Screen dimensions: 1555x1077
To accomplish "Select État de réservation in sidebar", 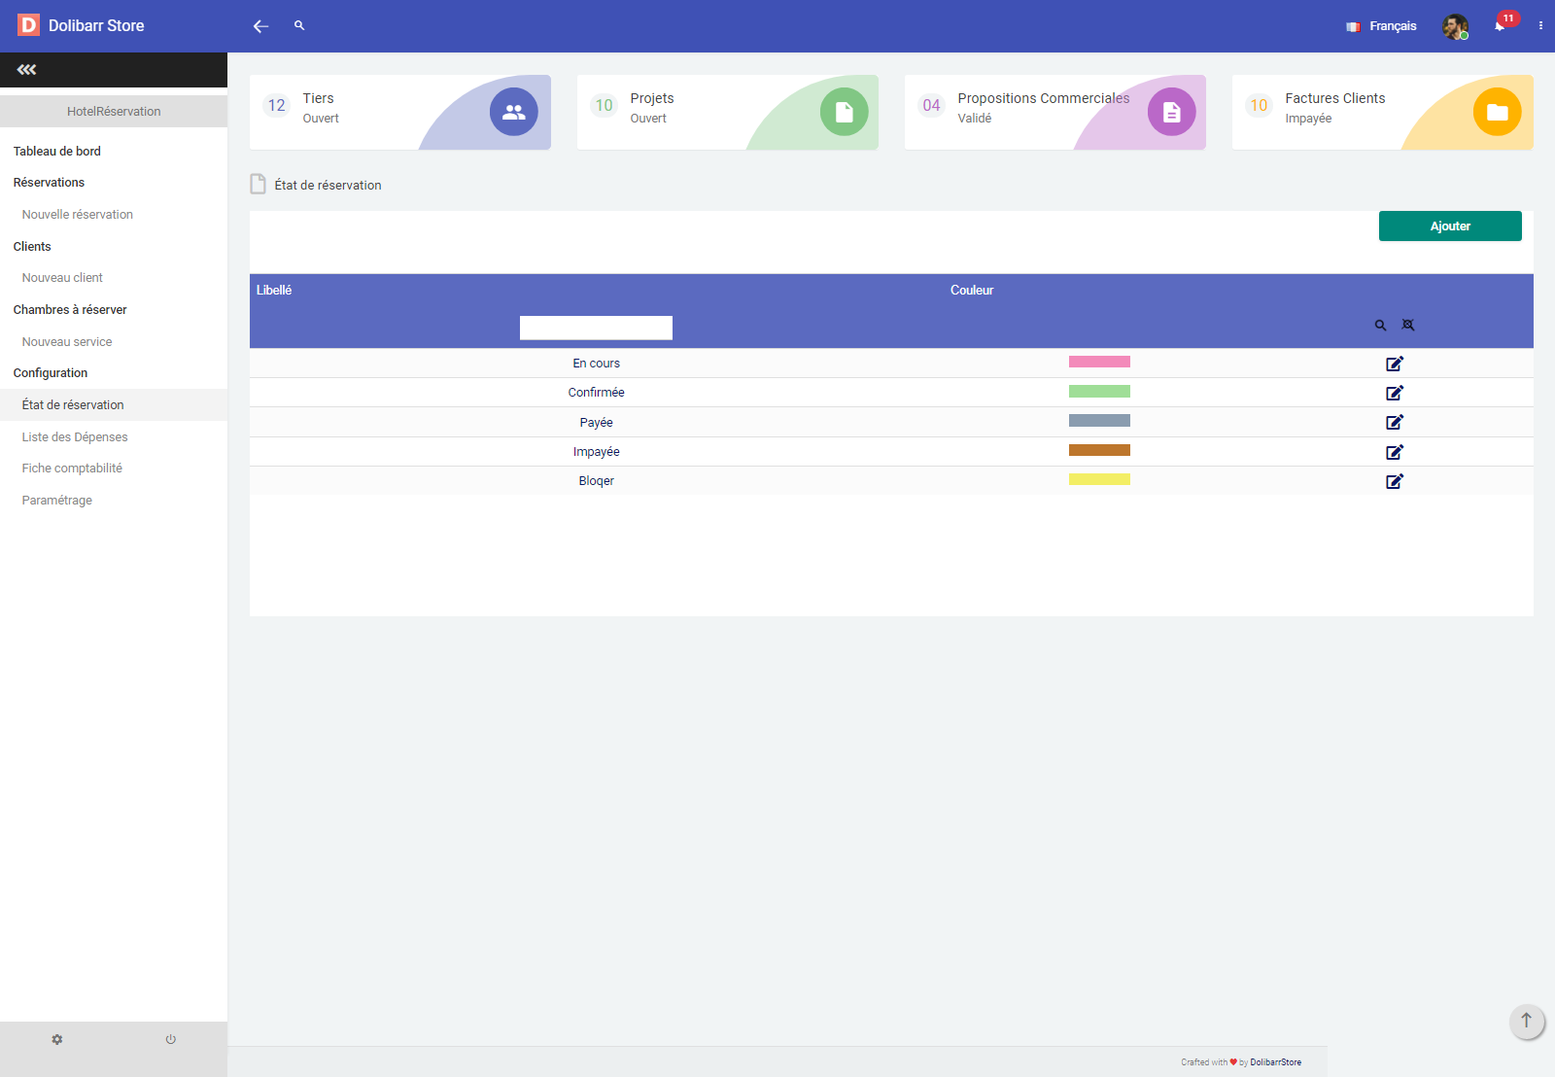I will [x=73, y=404].
